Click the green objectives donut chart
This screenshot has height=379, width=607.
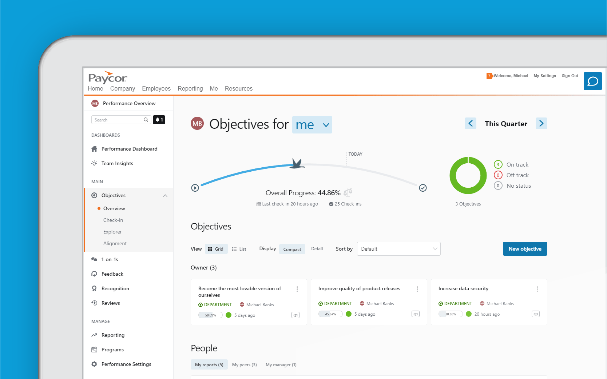coord(468,175)
